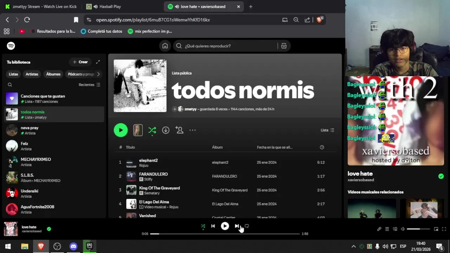The image size is (450, 253).
Task: Toggle shuffle in the player controls
Action: (203, 226)
